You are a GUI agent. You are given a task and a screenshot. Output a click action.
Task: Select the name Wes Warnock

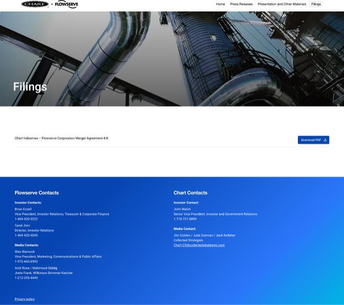pyautogui.click(x=24, y=252)
